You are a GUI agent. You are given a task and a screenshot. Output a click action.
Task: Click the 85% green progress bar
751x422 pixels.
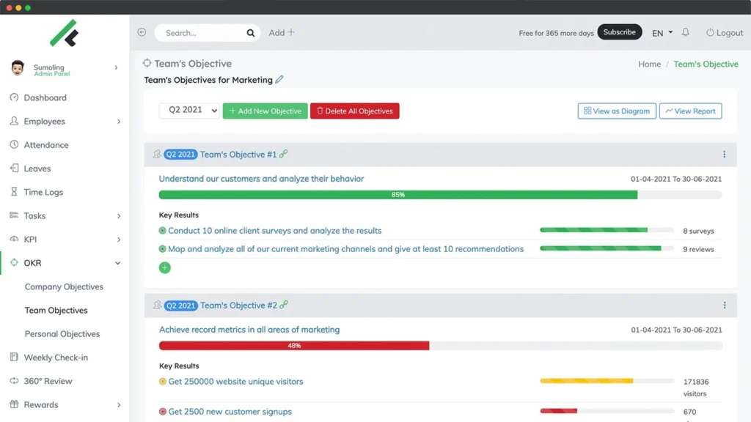click(x=398, y=195)
